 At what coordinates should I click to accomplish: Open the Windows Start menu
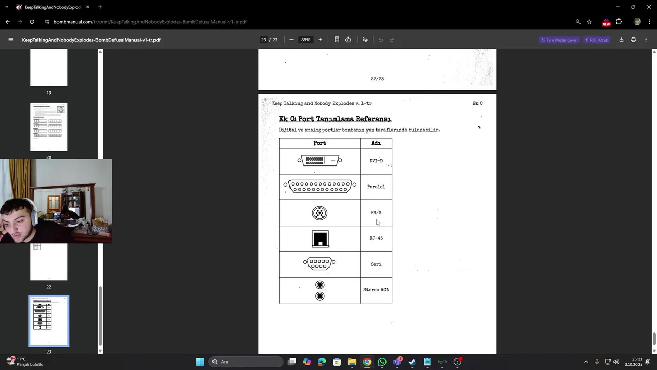point(200,362)
